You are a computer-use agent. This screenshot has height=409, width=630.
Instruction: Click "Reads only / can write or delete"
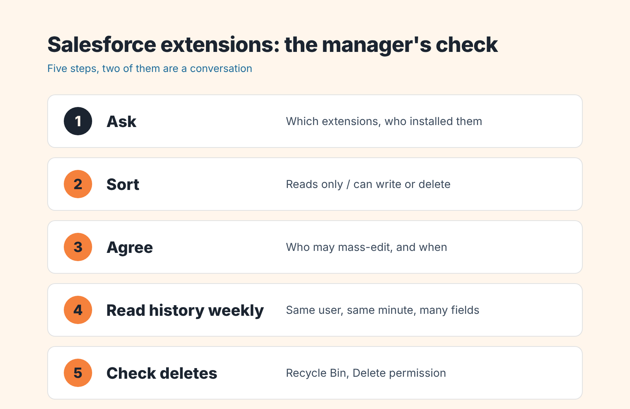coord(368,184)
